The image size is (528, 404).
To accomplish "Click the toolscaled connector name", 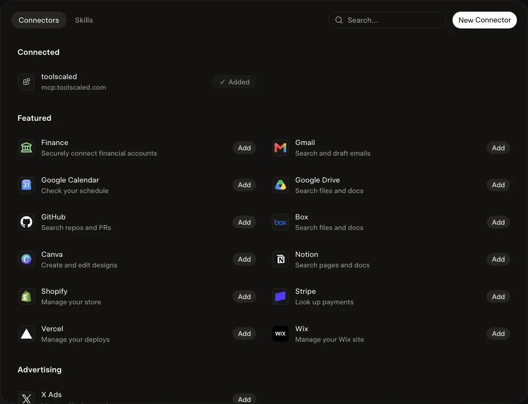I will click(59, 76).
